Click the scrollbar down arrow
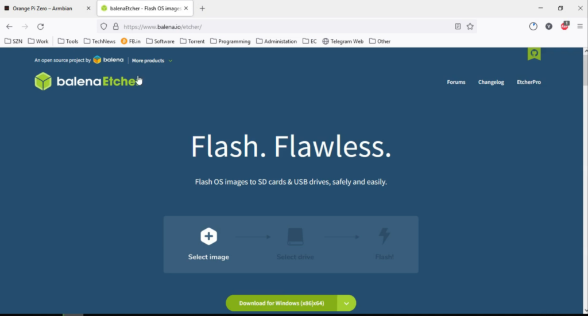 point(585,310)
